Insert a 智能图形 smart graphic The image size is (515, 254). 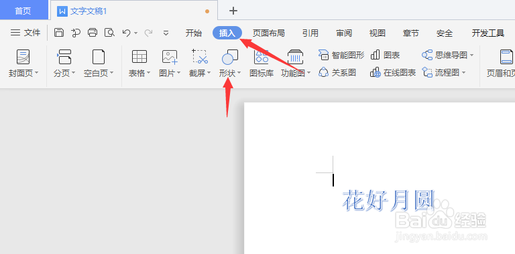(x=341, y=55)
